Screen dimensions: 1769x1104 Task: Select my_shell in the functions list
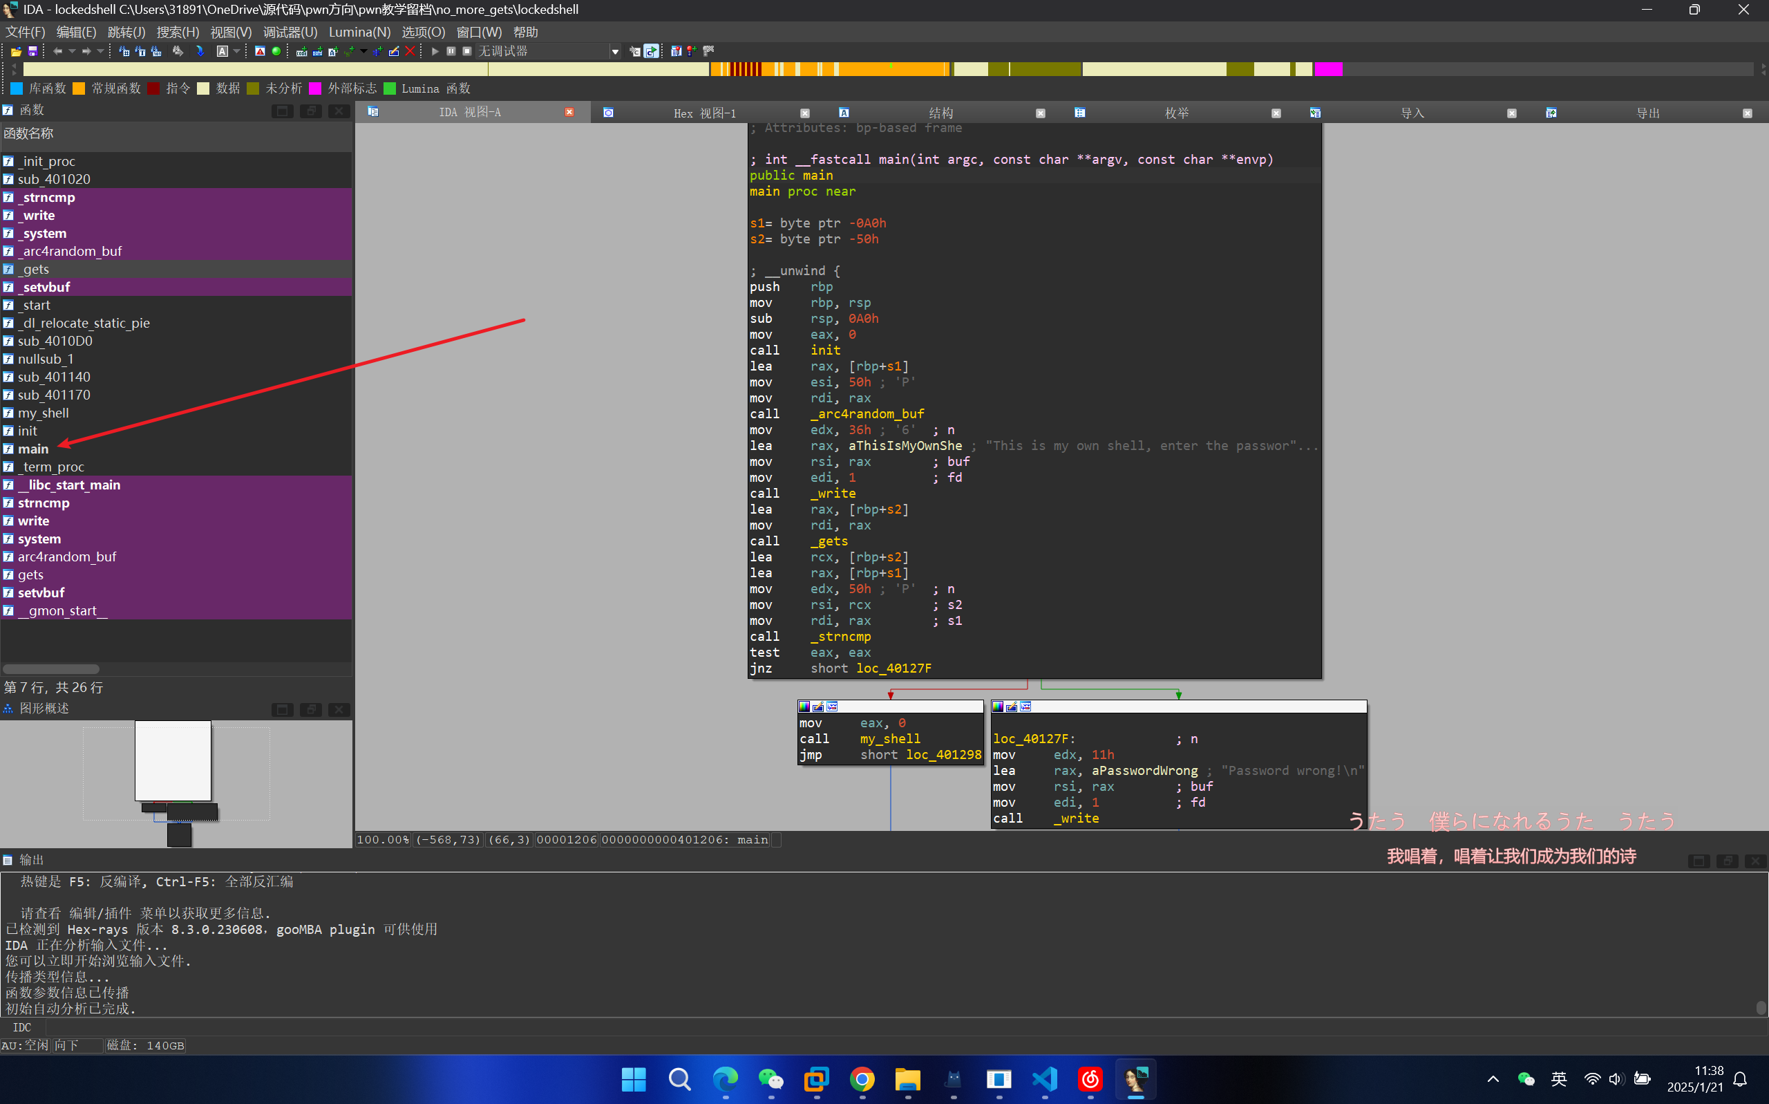pyautogui.click(x=176, y=413)
